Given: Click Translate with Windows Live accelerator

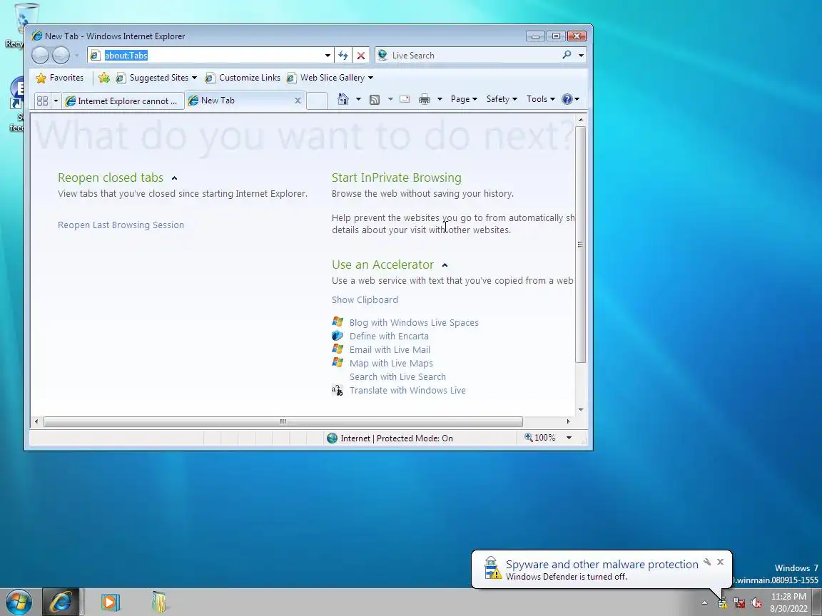Looking at the screenshot, I should click(407, 391).
